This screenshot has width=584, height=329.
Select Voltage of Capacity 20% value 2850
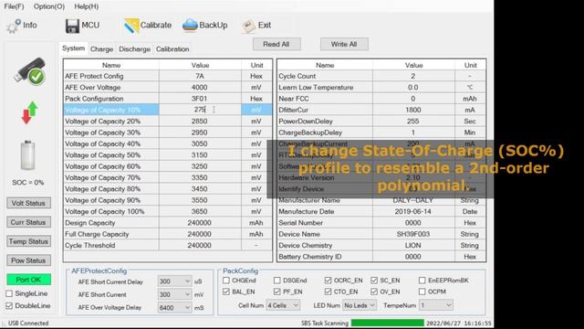pos(200,122)
